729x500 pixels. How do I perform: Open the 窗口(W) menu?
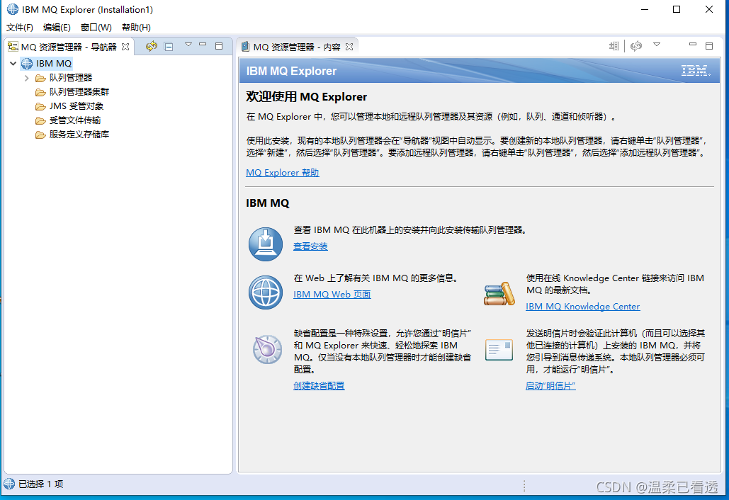click(96, 28)
